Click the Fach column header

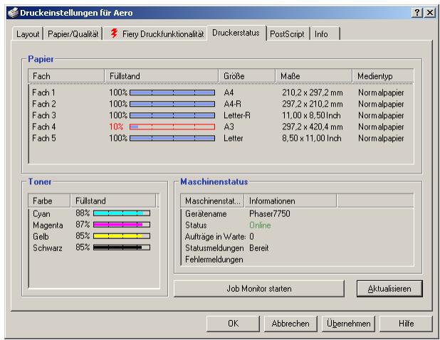(x=66, y=76)
